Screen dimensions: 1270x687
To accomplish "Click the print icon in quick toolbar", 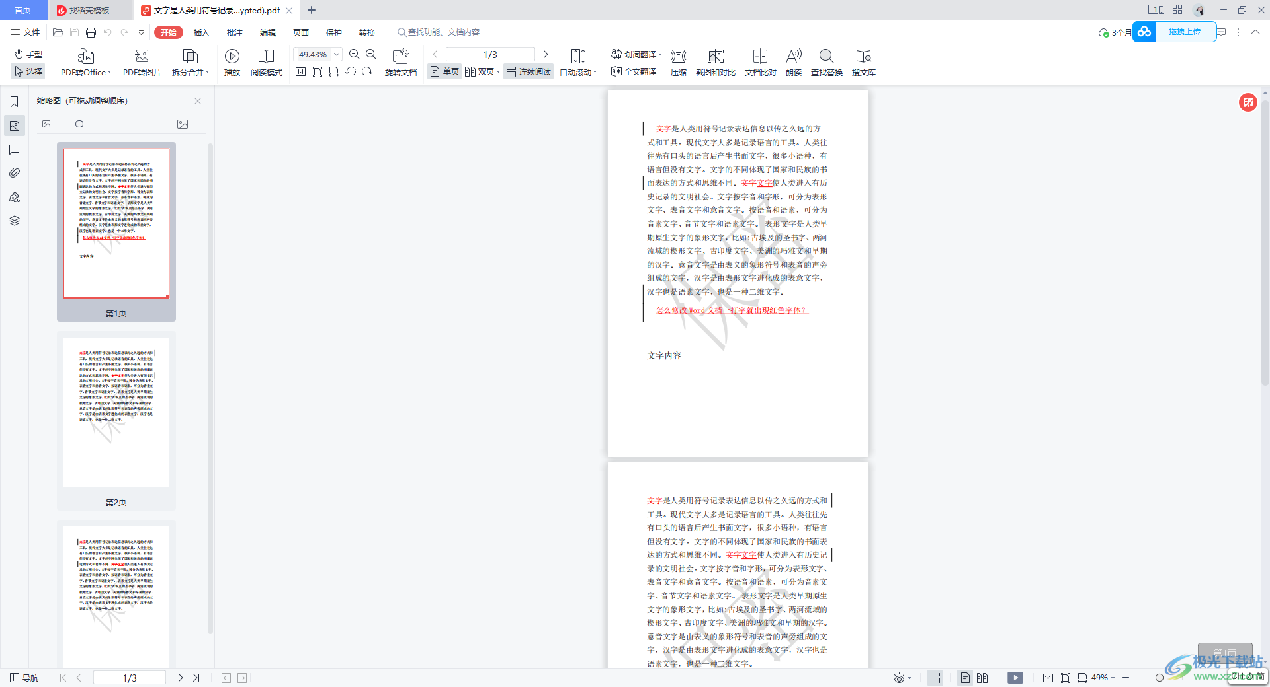I will tap(91, 32).
